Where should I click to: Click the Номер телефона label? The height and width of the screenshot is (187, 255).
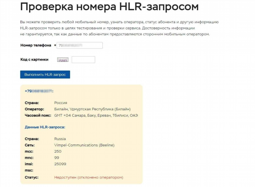point(36,45)
